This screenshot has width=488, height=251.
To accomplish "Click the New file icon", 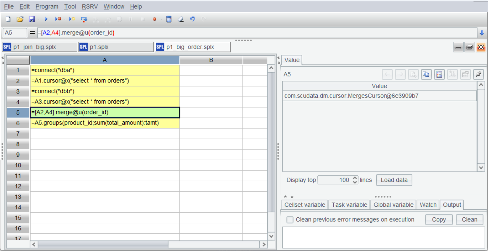I will coord(8,19).
